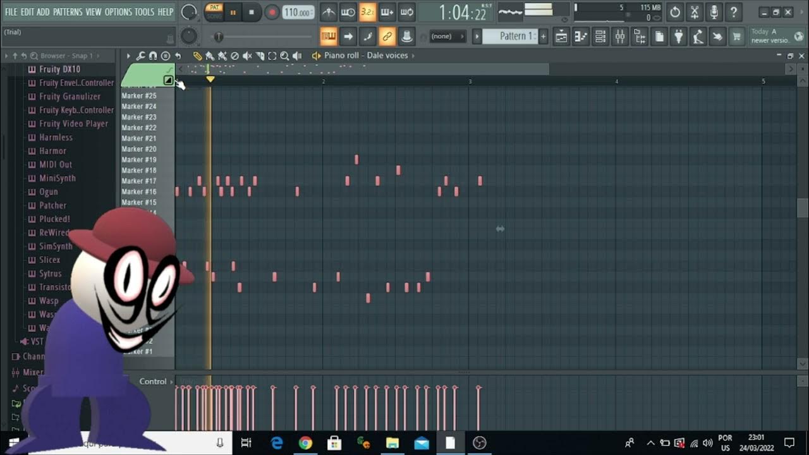Viewport: 809px width, 455px height.
Task: Open the Mixer window icon
Action: (x=620, y=37)
